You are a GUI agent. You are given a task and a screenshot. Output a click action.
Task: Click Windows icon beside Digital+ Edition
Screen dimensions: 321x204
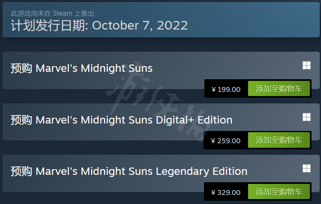pos(307,117)
